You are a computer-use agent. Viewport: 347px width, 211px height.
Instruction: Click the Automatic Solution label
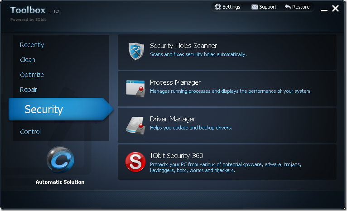point(60,182)
